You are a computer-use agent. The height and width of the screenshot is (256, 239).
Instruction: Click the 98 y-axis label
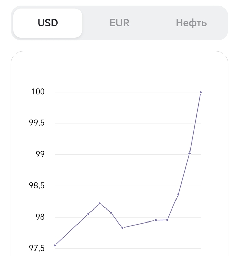click(x=40, y=217)
